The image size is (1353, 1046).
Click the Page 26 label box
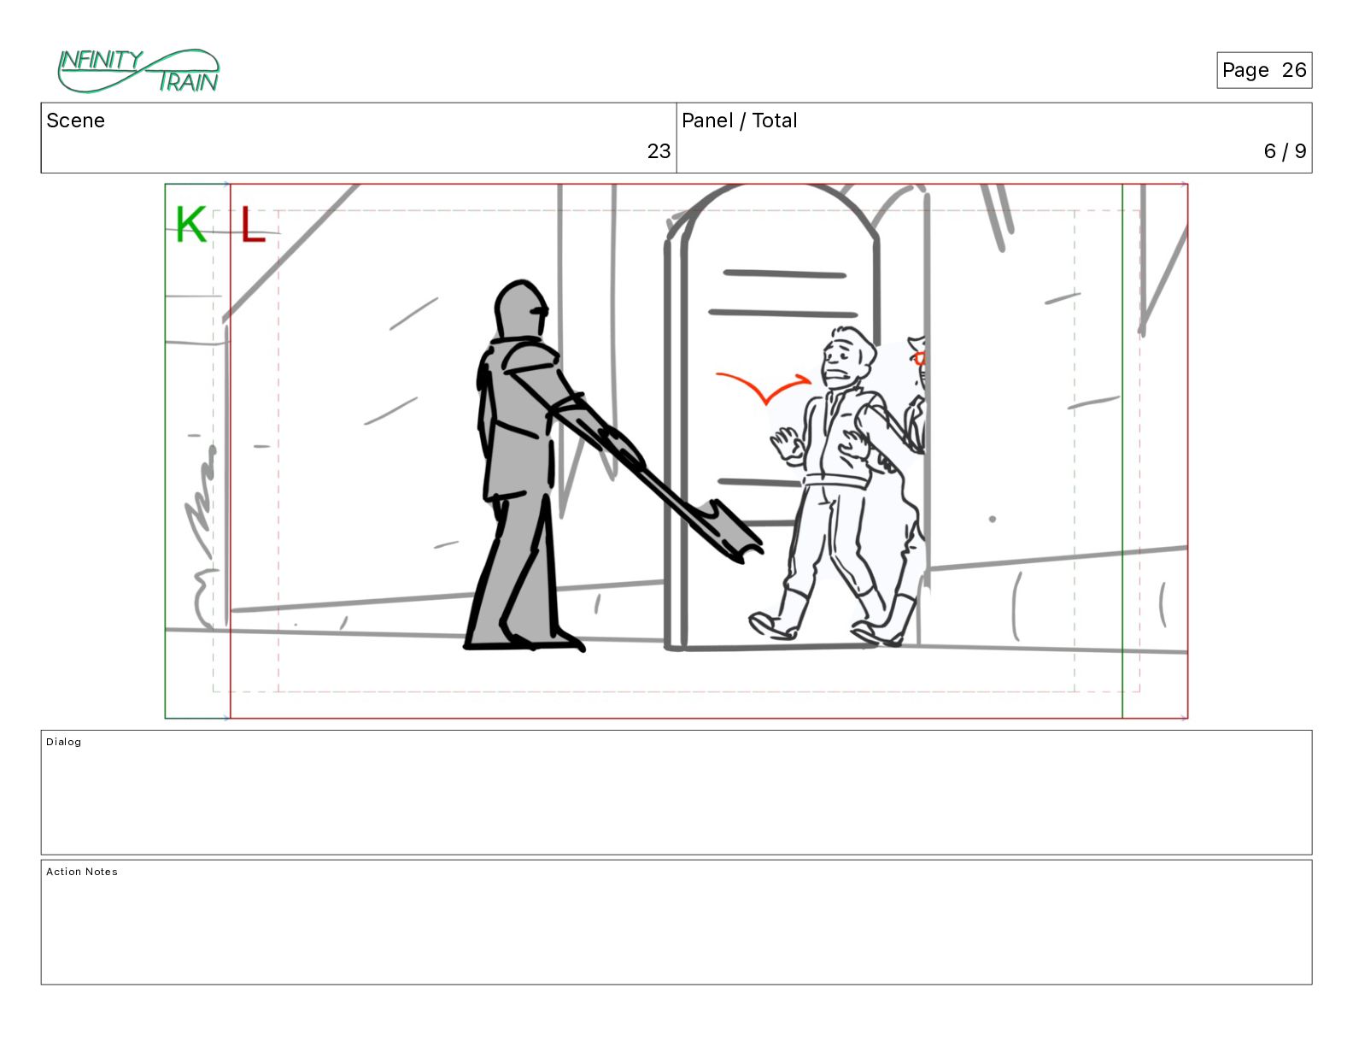click(1264, 70)
